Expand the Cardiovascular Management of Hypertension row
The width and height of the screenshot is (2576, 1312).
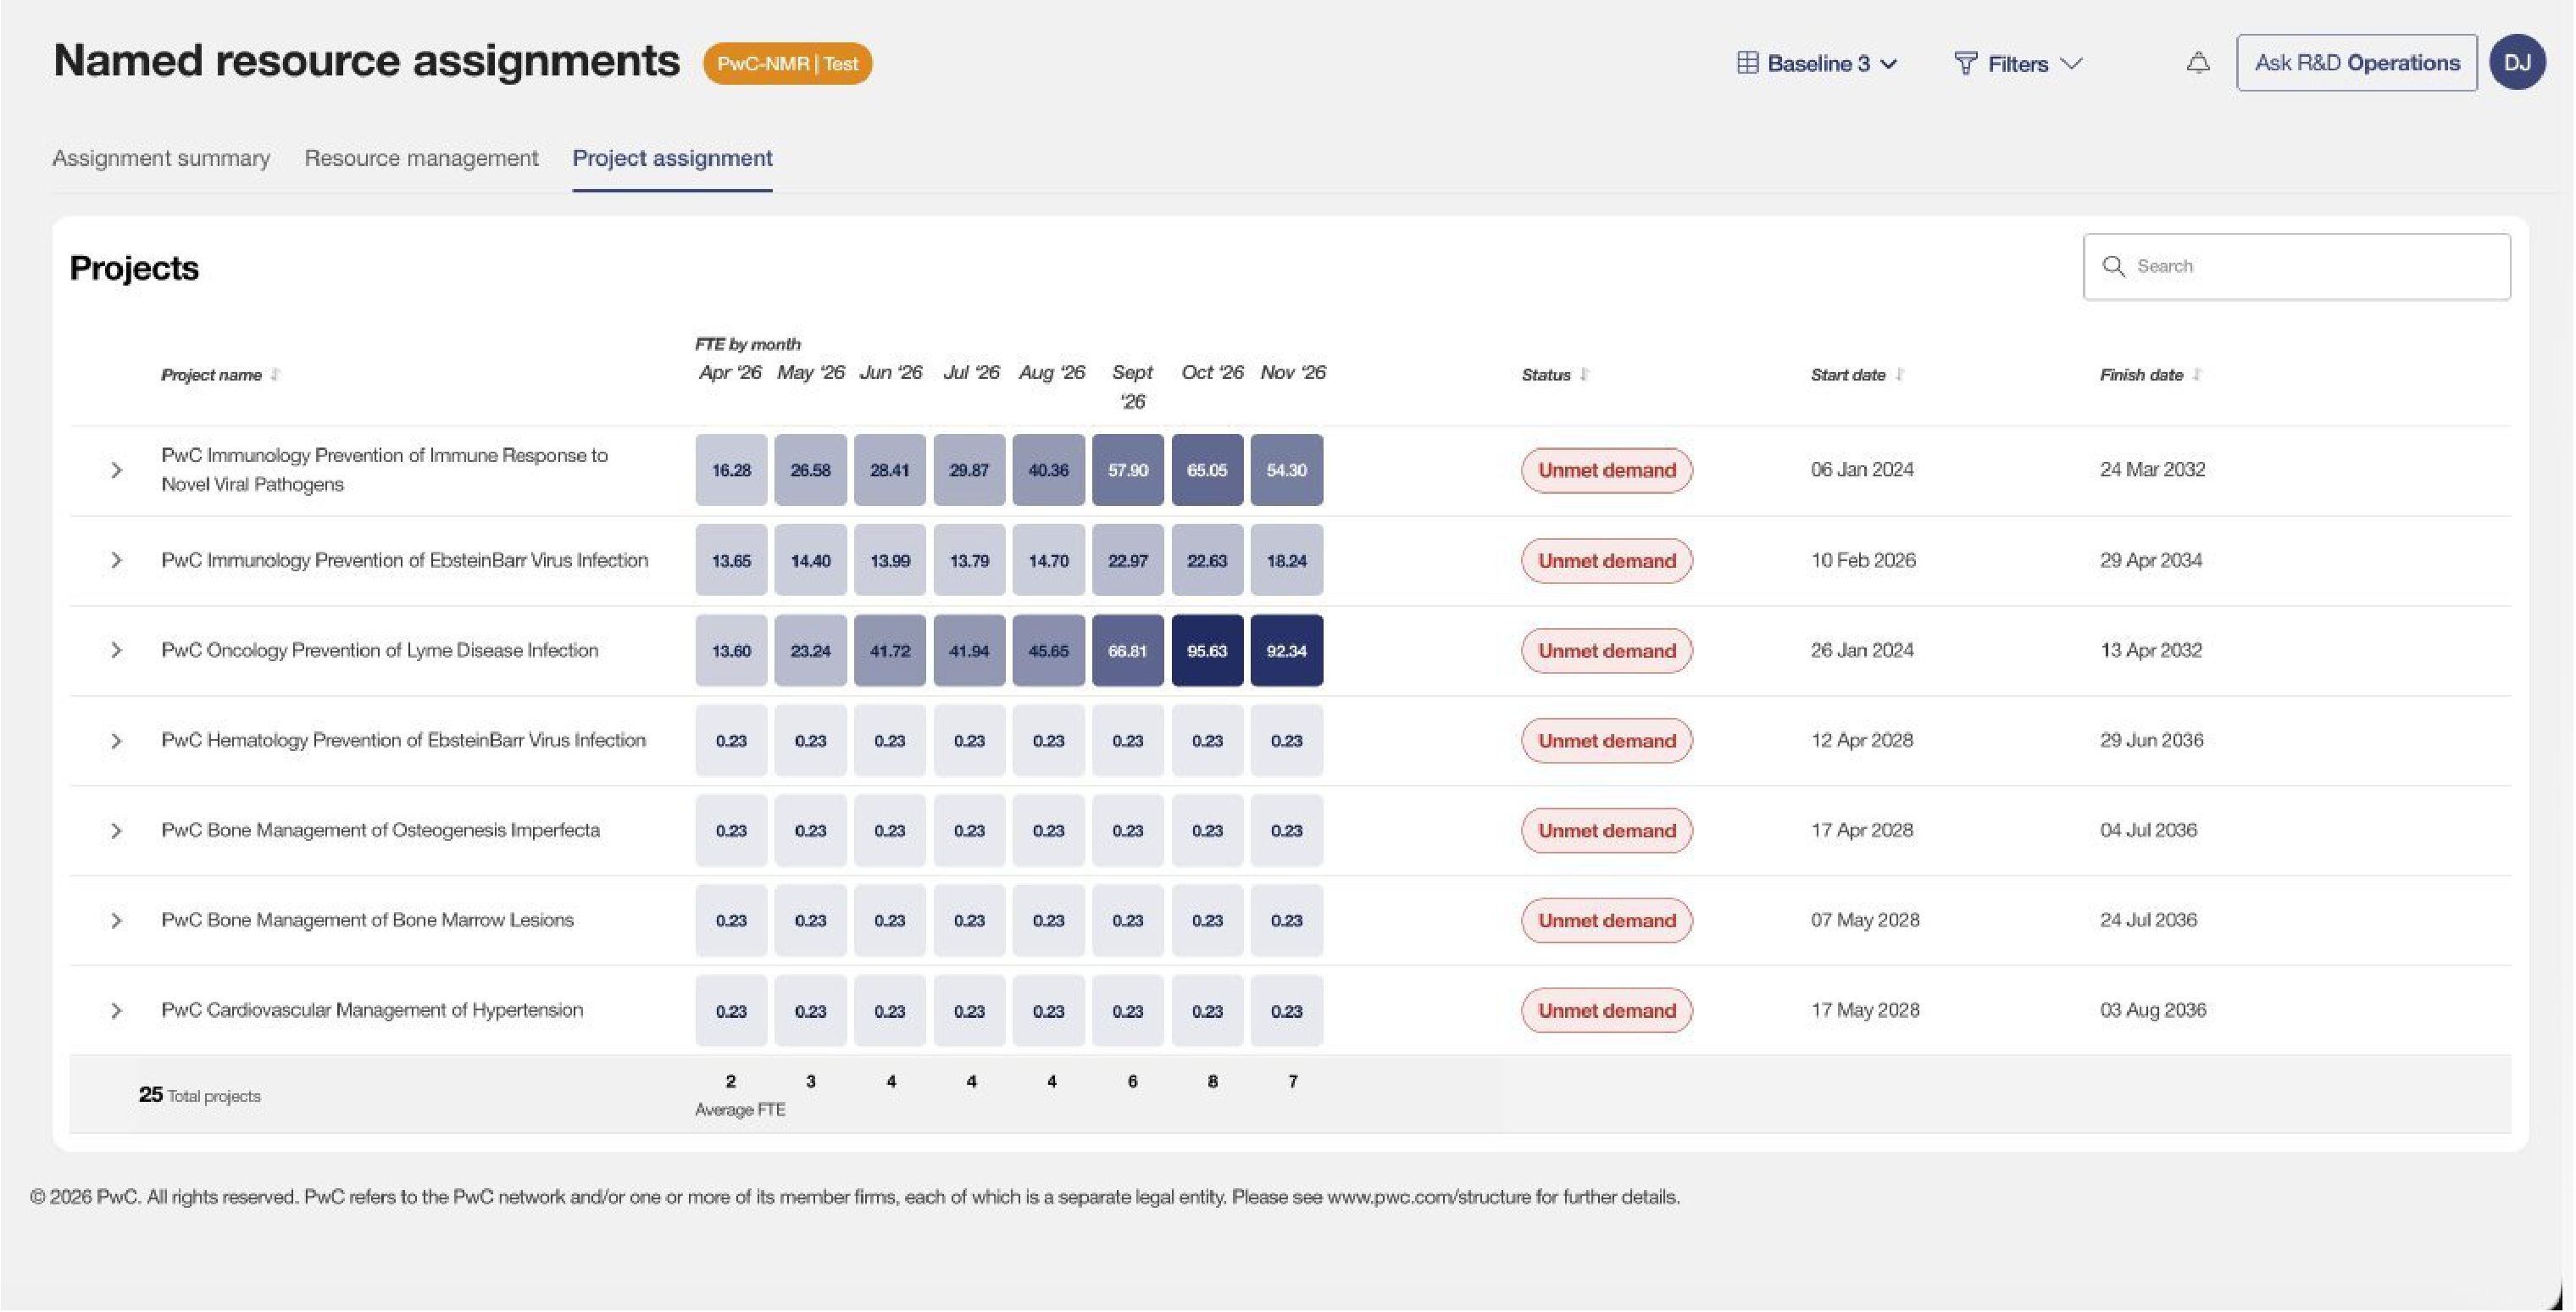(116, 1011)
